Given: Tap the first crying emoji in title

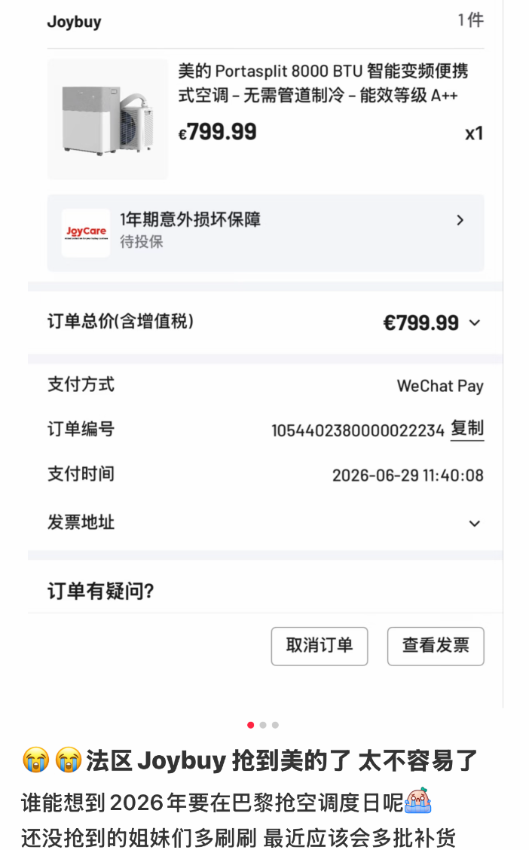Looking at the screenshot, I should click(35, 760).
